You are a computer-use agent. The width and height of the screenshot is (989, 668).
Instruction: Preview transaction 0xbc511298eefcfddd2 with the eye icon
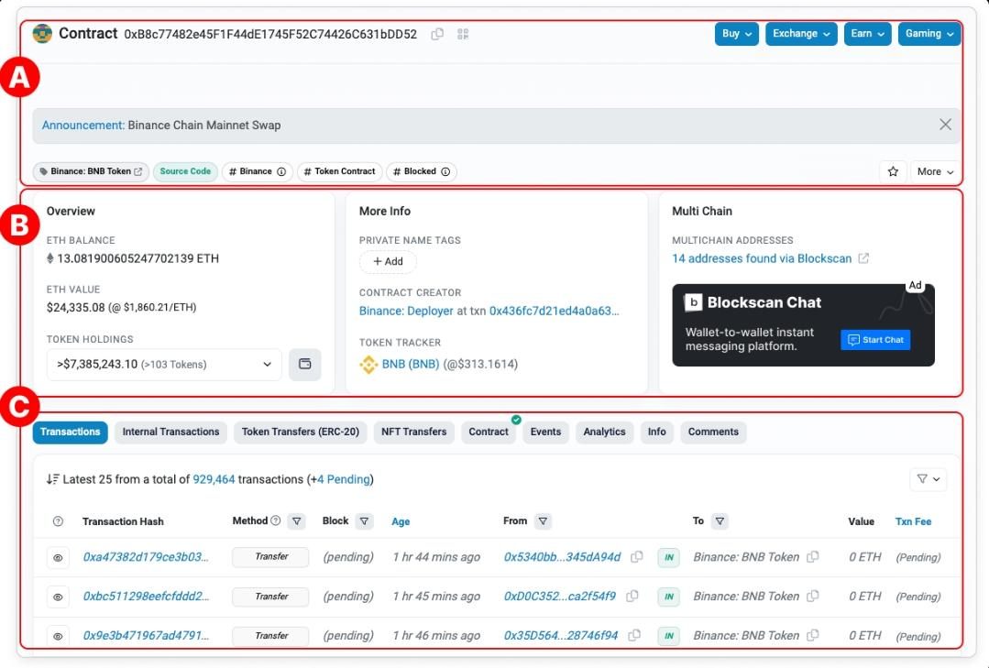point(58,597)
